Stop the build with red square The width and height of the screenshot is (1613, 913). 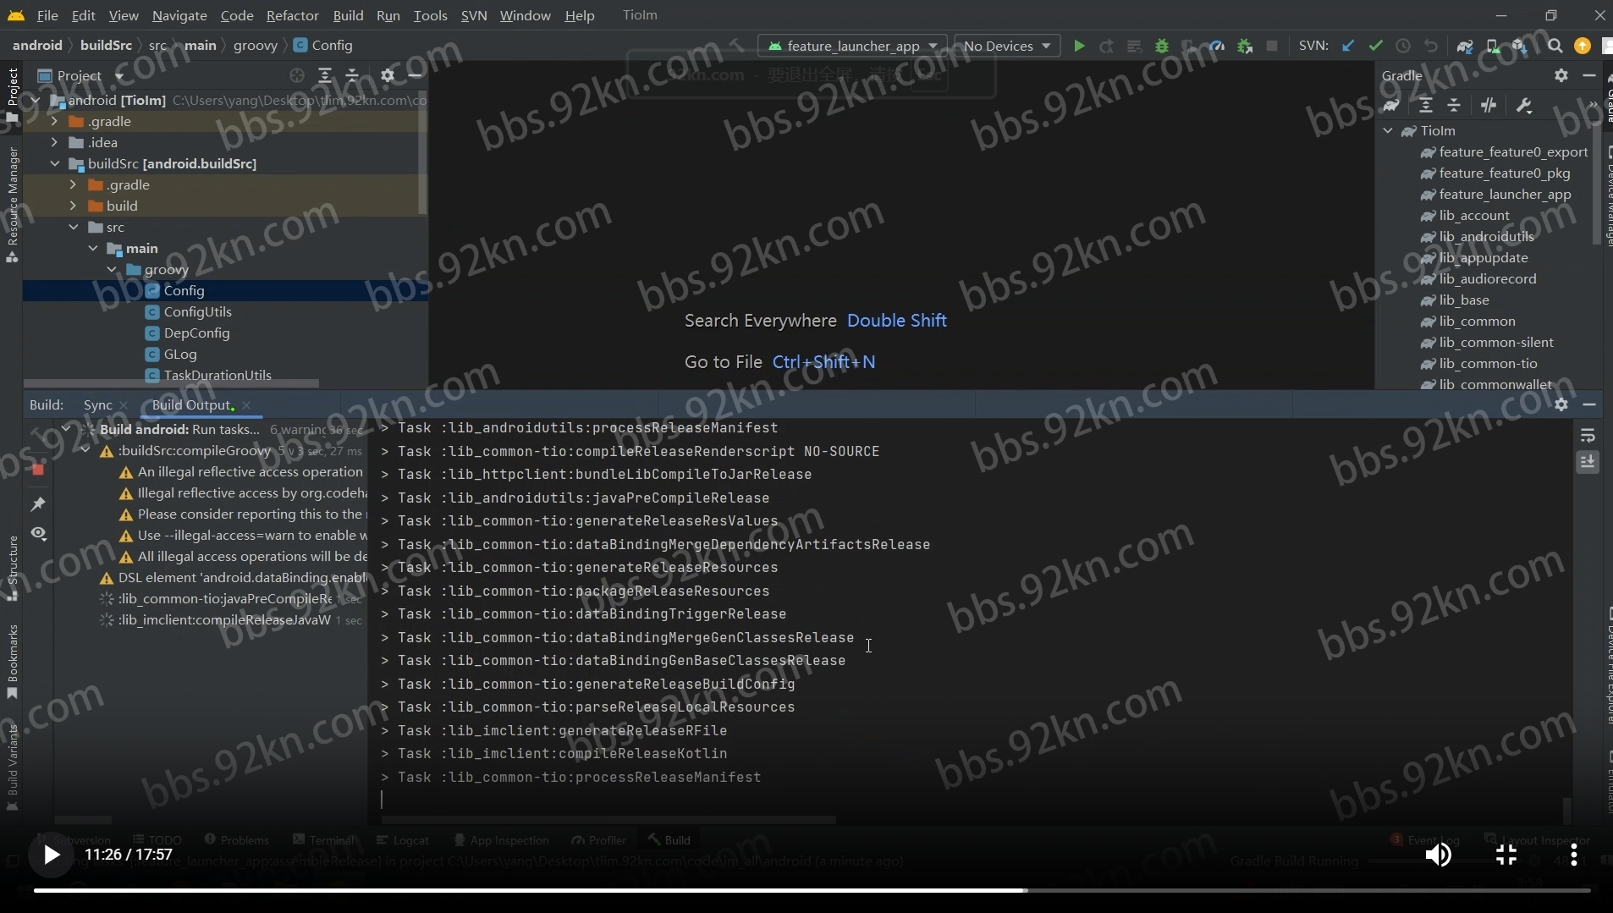pyautogui.click(x=37, y=469)
